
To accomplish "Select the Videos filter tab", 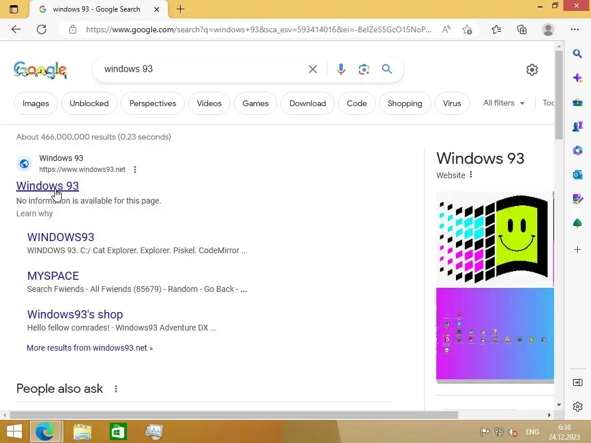I will [209, 103].
